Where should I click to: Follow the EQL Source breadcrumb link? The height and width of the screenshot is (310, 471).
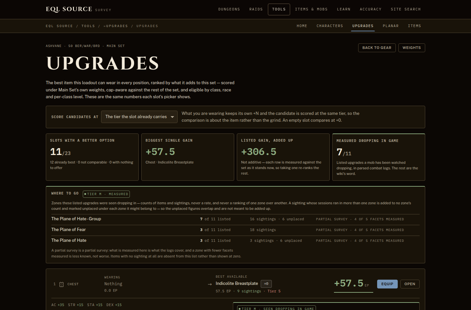pos(59,26)
